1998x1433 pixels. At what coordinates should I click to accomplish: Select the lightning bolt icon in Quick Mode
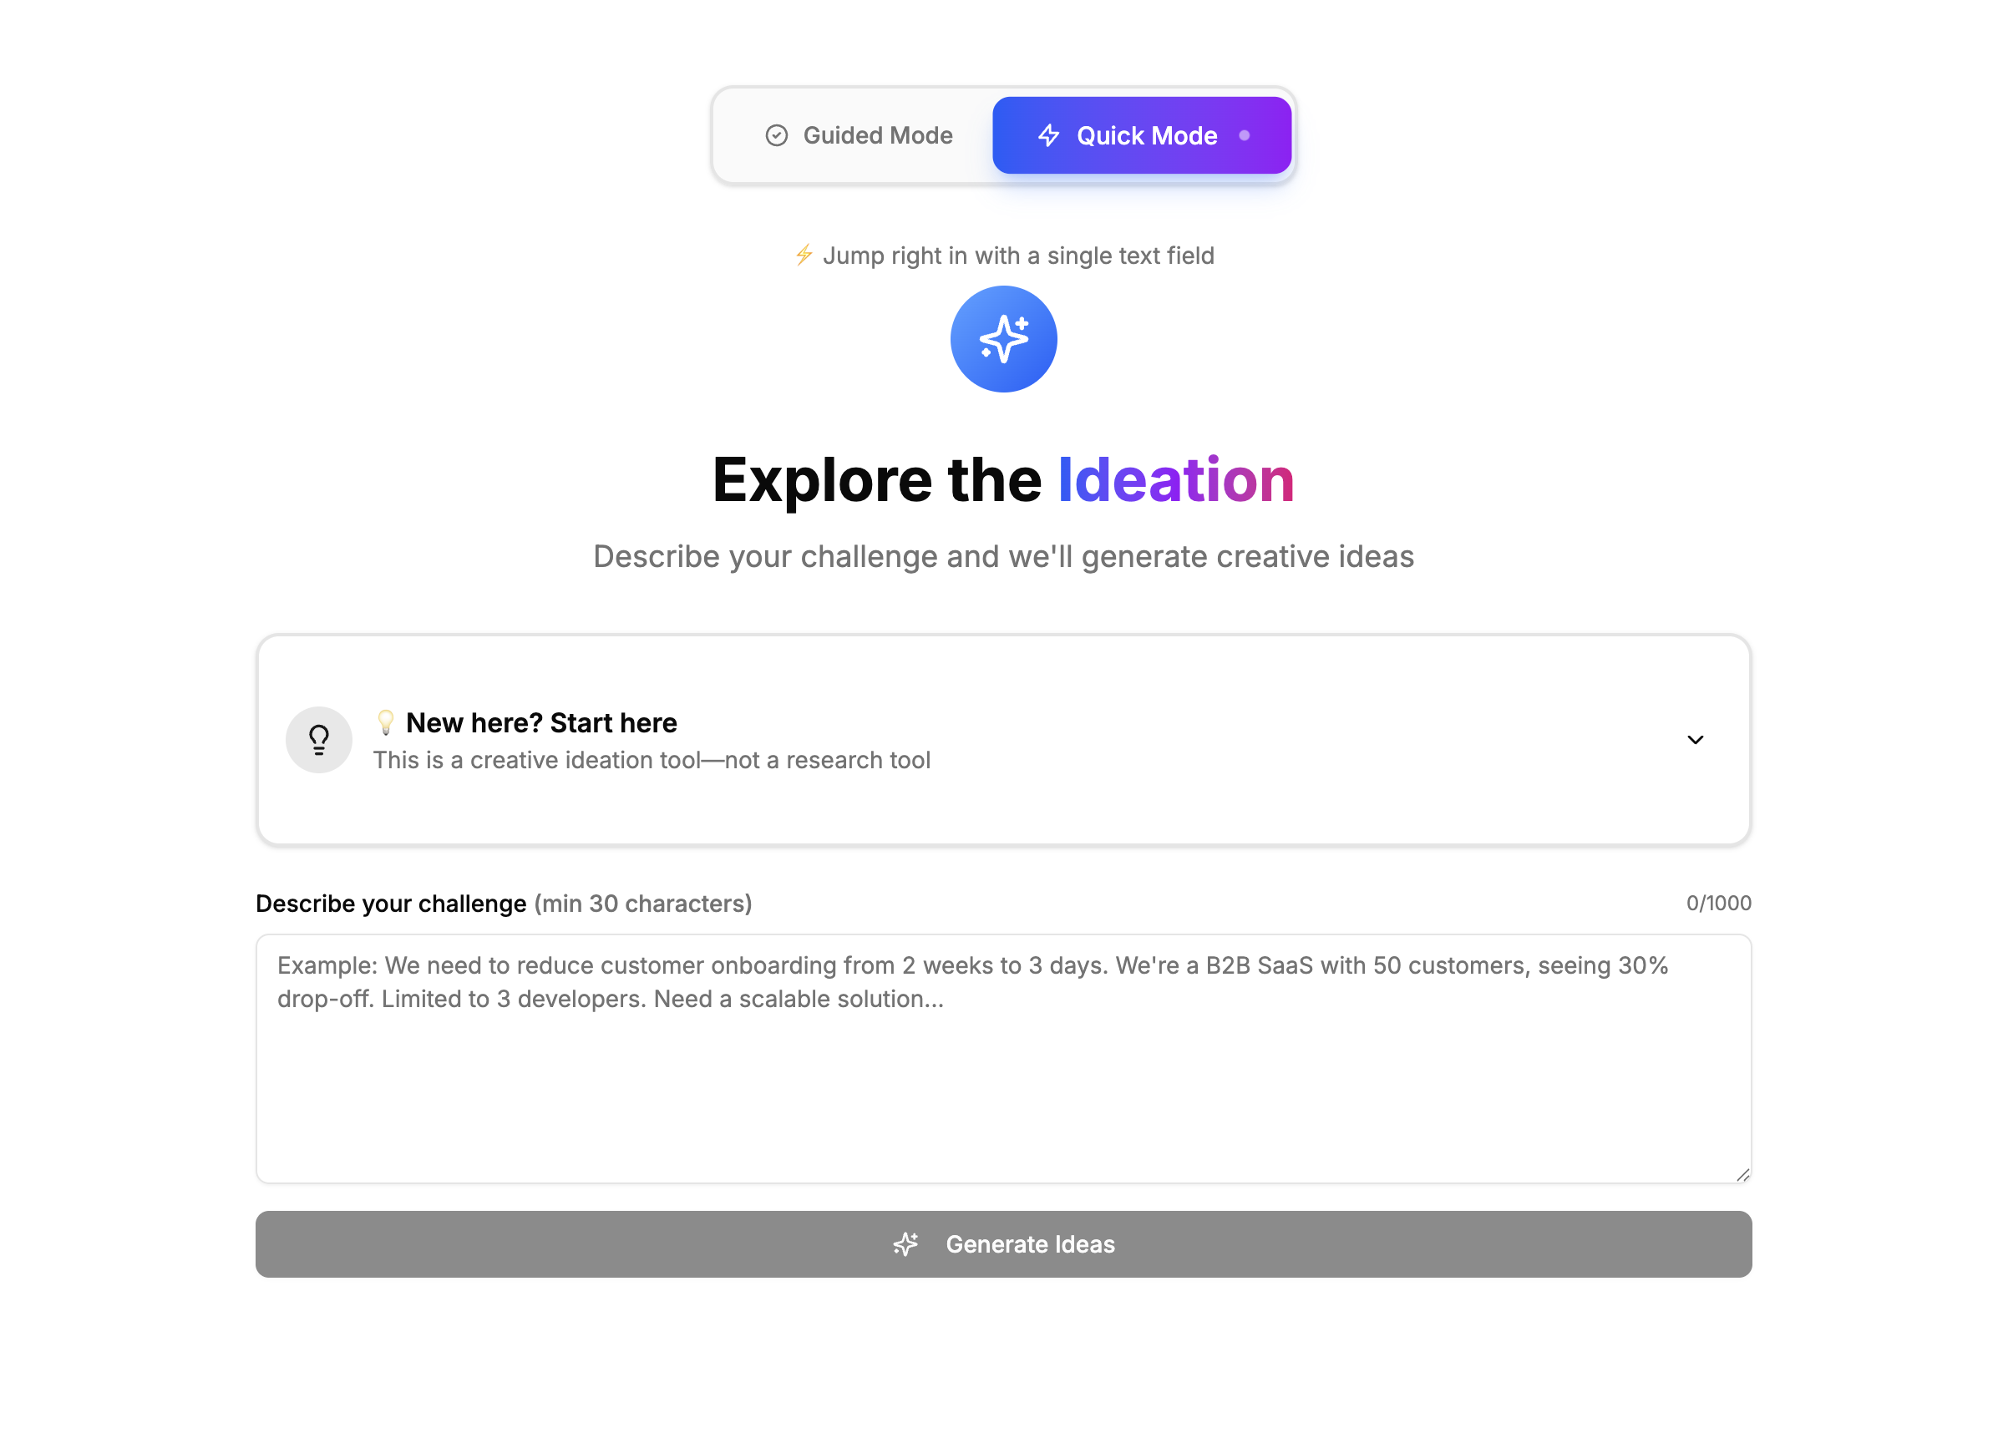point(1048,134)
